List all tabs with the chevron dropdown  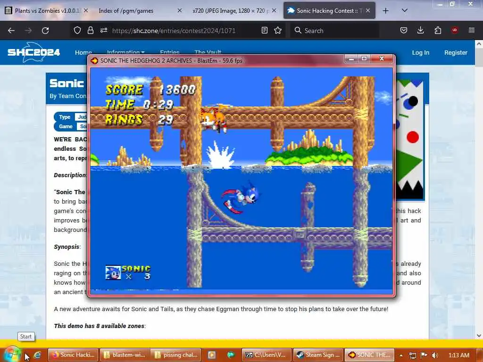pyautogui.click(x=405, y=10)
